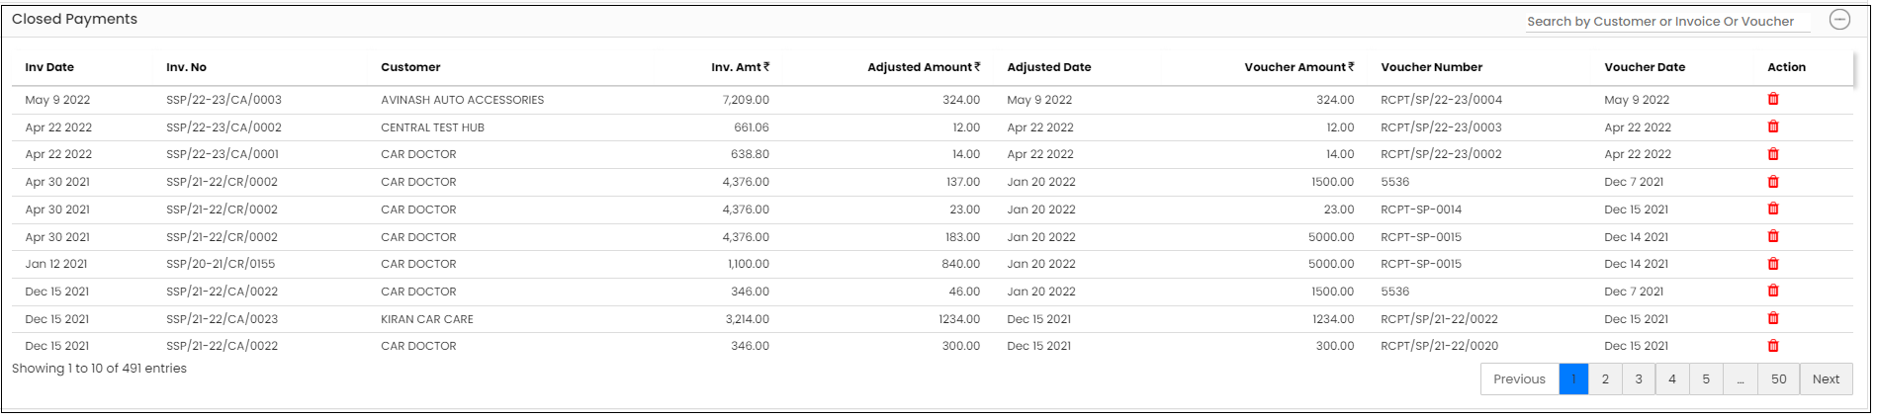Jump to page 50 of entries
This screenshot has height=419, width=1877.
click(1779, 379)
